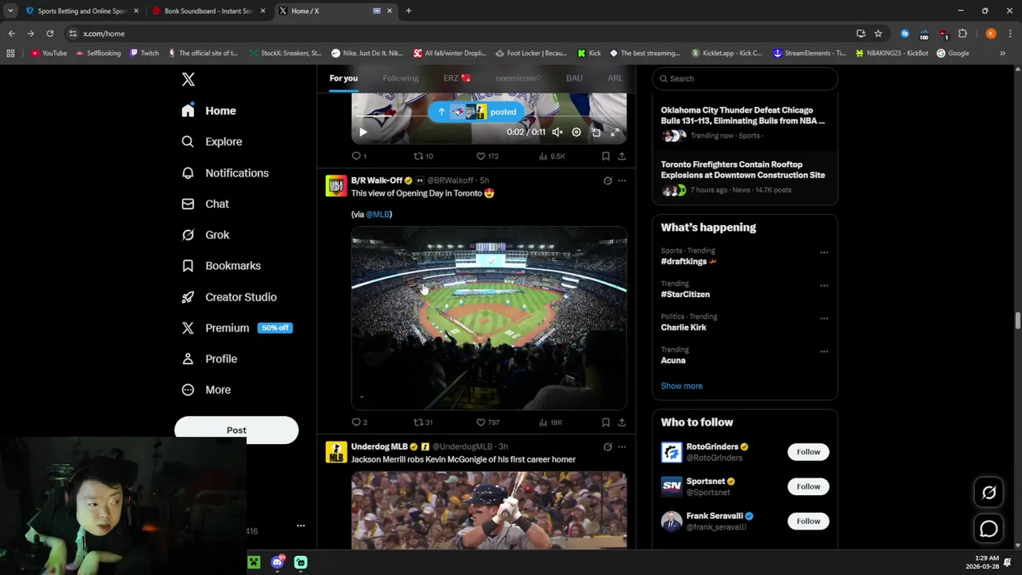This screenshot has height=575, width=1022.
Task: Follow Sportsnet
Action: [x=808, y=486]
